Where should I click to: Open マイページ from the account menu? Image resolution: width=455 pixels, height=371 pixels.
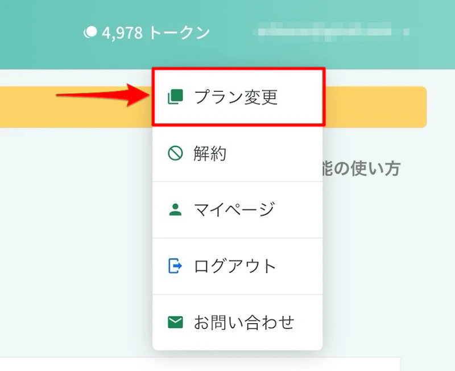point(233,209)
